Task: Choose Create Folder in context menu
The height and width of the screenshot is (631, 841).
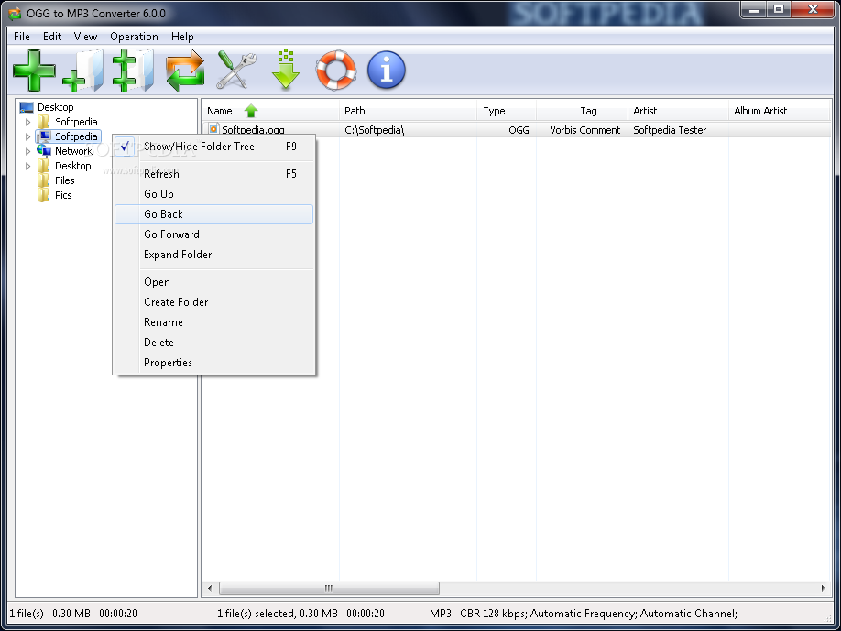Action: click(213, 302)
